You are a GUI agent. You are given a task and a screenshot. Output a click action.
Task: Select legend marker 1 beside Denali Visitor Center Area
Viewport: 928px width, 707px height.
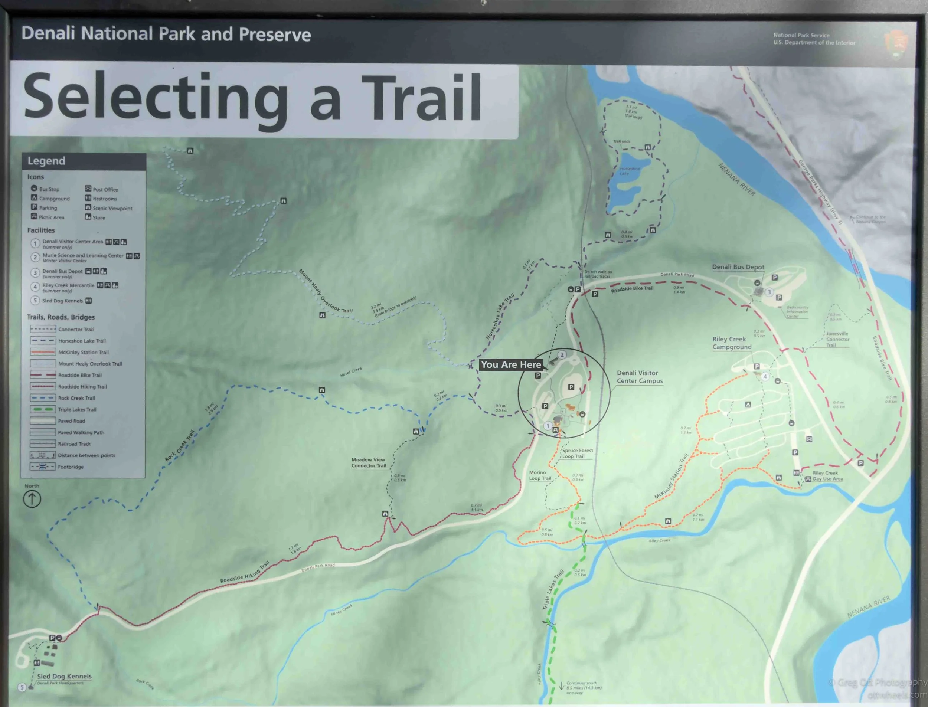coord(35,243)
